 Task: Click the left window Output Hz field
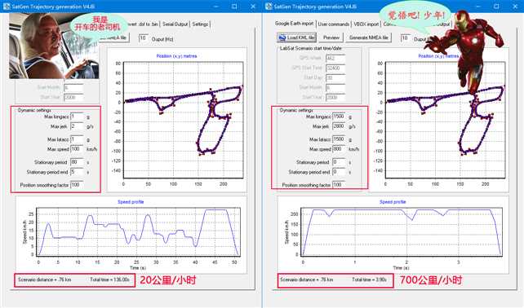click(x=144, y=38)
